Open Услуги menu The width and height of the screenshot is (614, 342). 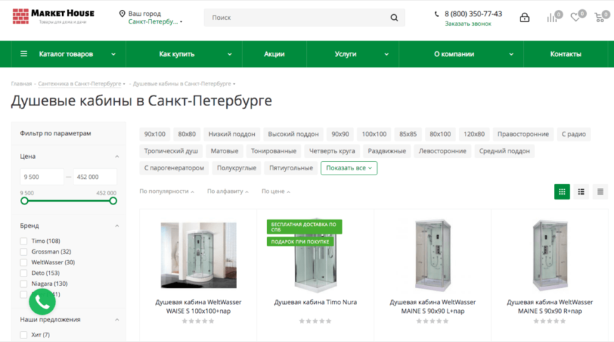tap(353, 54)
